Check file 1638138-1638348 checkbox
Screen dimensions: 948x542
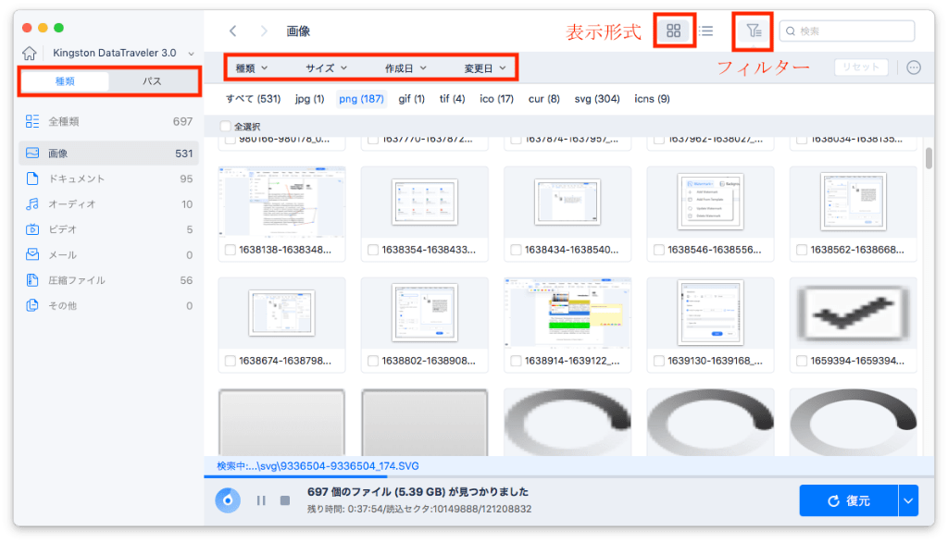point(230,250)
